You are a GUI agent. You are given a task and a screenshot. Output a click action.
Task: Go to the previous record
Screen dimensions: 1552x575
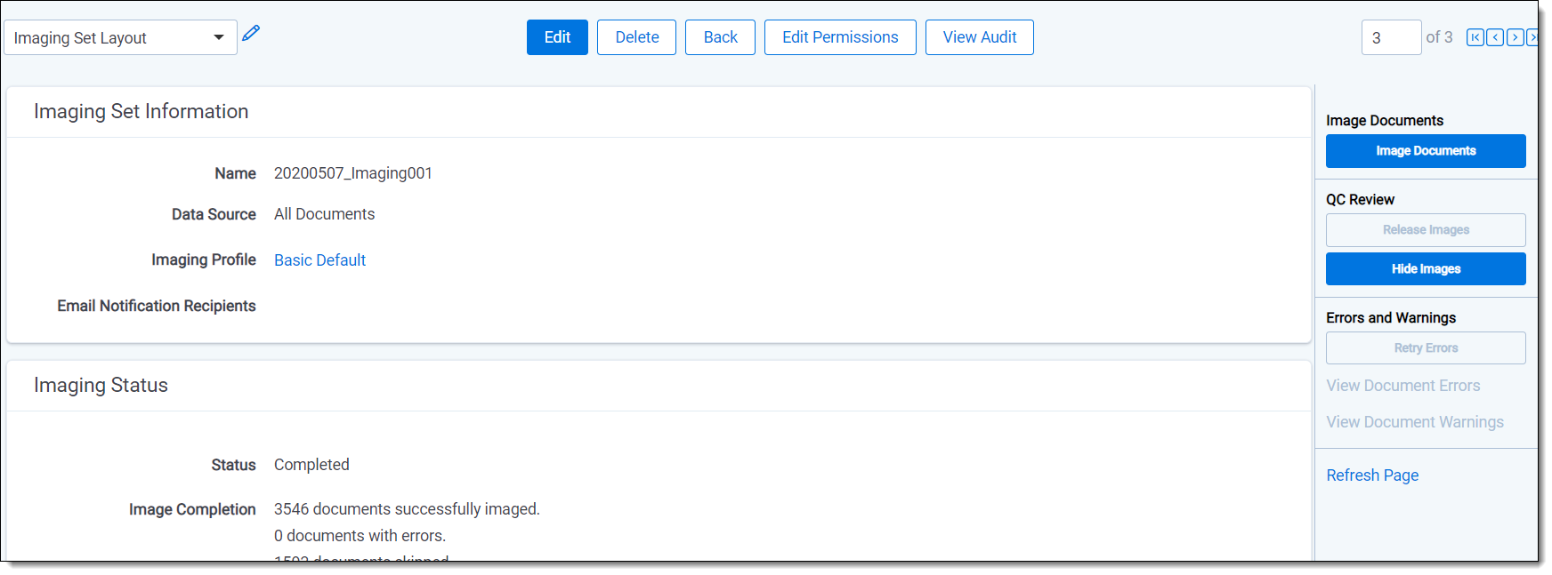click(x=1495, y=37)
